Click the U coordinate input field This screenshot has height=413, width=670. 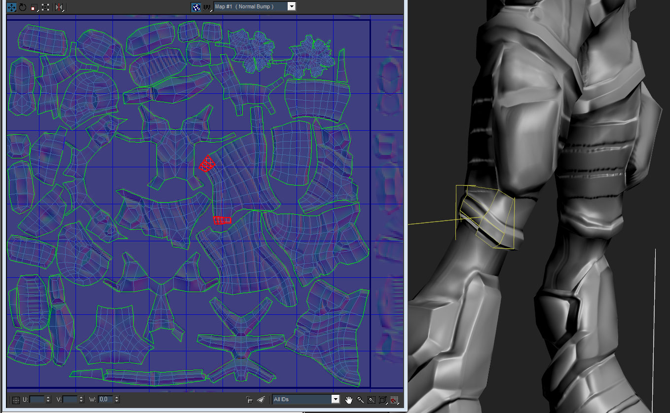37,399
